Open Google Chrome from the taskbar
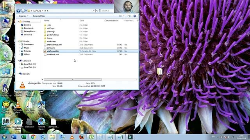The image size is (250, 140). tap(33, 137)
